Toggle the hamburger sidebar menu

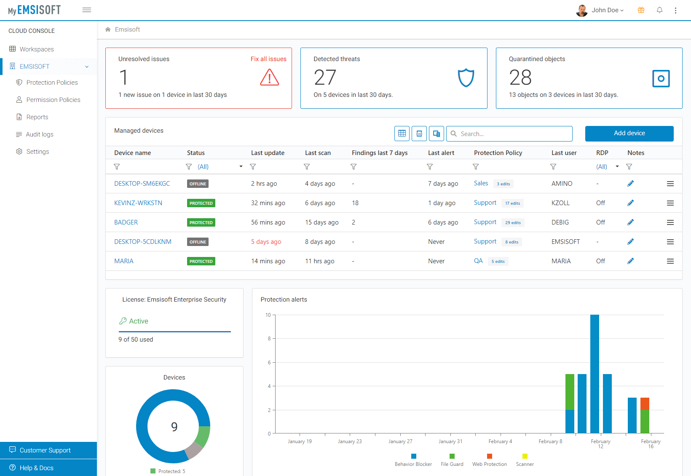coord(87,10)
